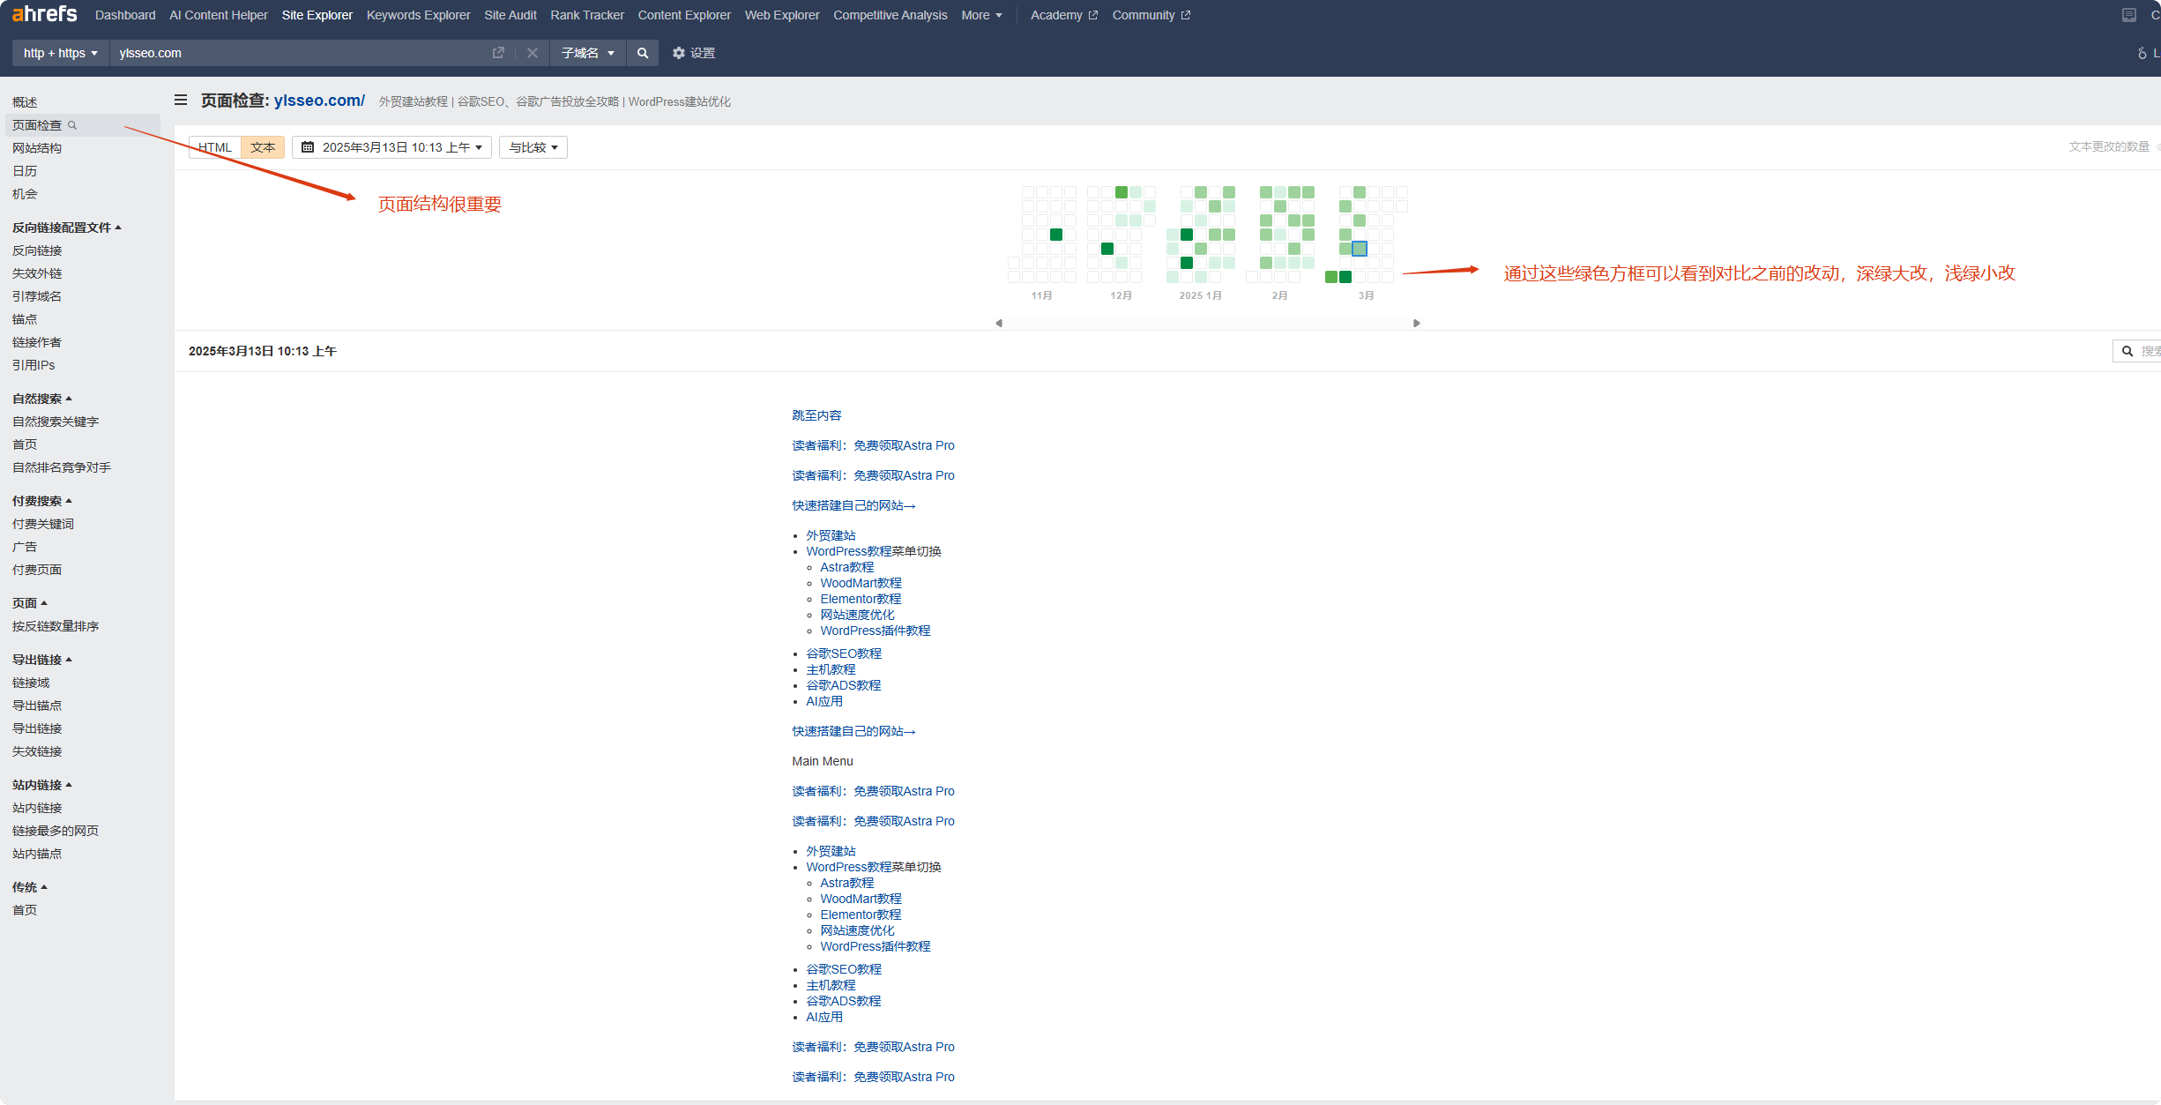
Task: Open ylsseo.com via the external link icon
Action: tap(498, 53)
